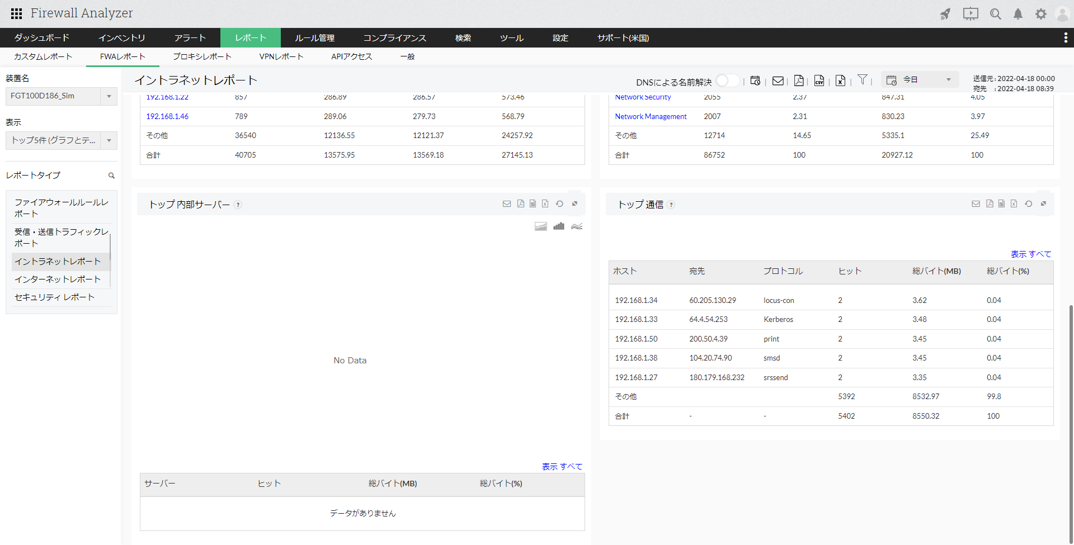Viewport: 1074px width, 545px height.
Task: Expand the 表示 view dropdown
Action: [x=62, y=140]
